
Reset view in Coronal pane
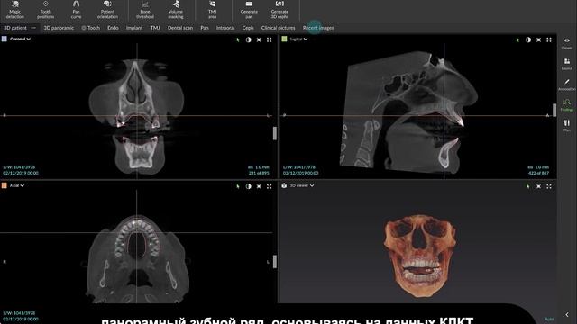259,40
